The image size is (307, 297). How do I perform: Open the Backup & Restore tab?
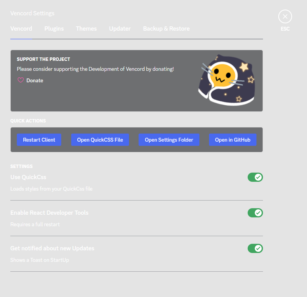point(166,29)
